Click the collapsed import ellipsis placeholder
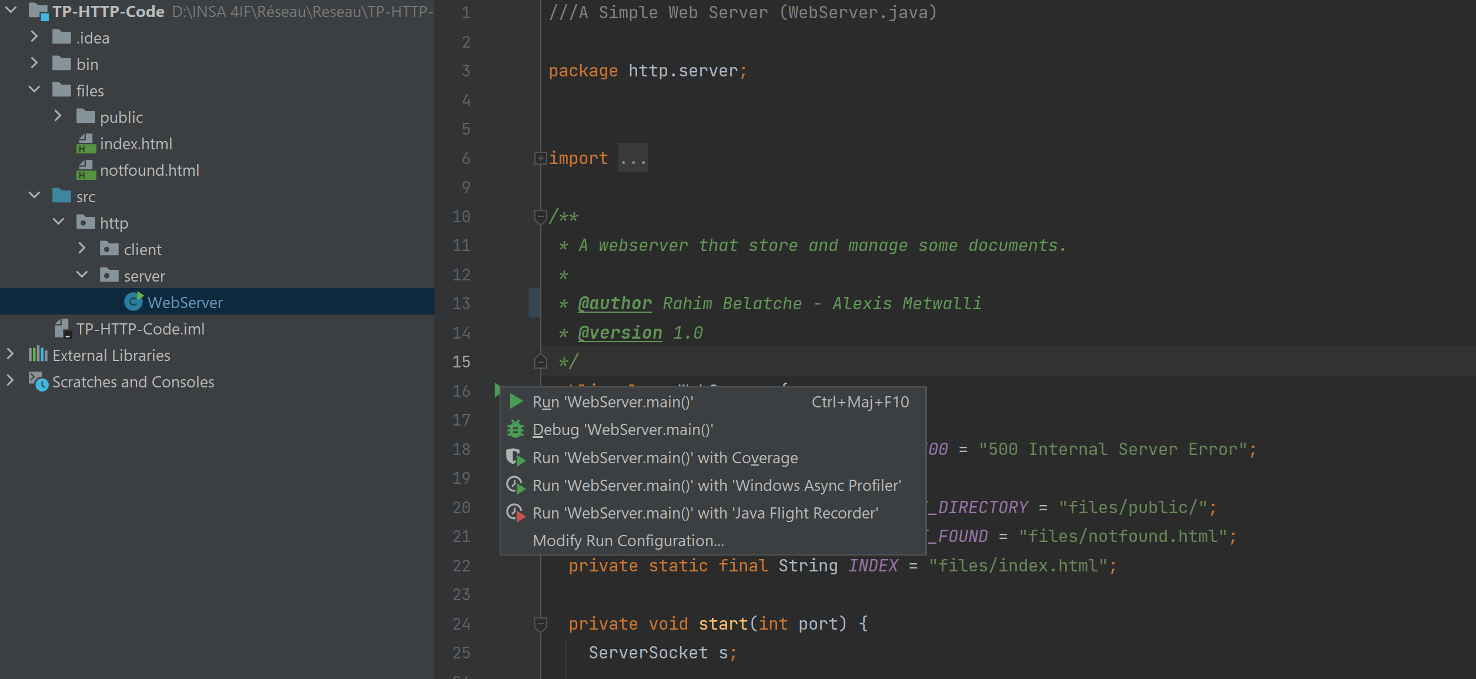Image resolution: width=1476 pixels, height=679 pixels. [633, 159]
